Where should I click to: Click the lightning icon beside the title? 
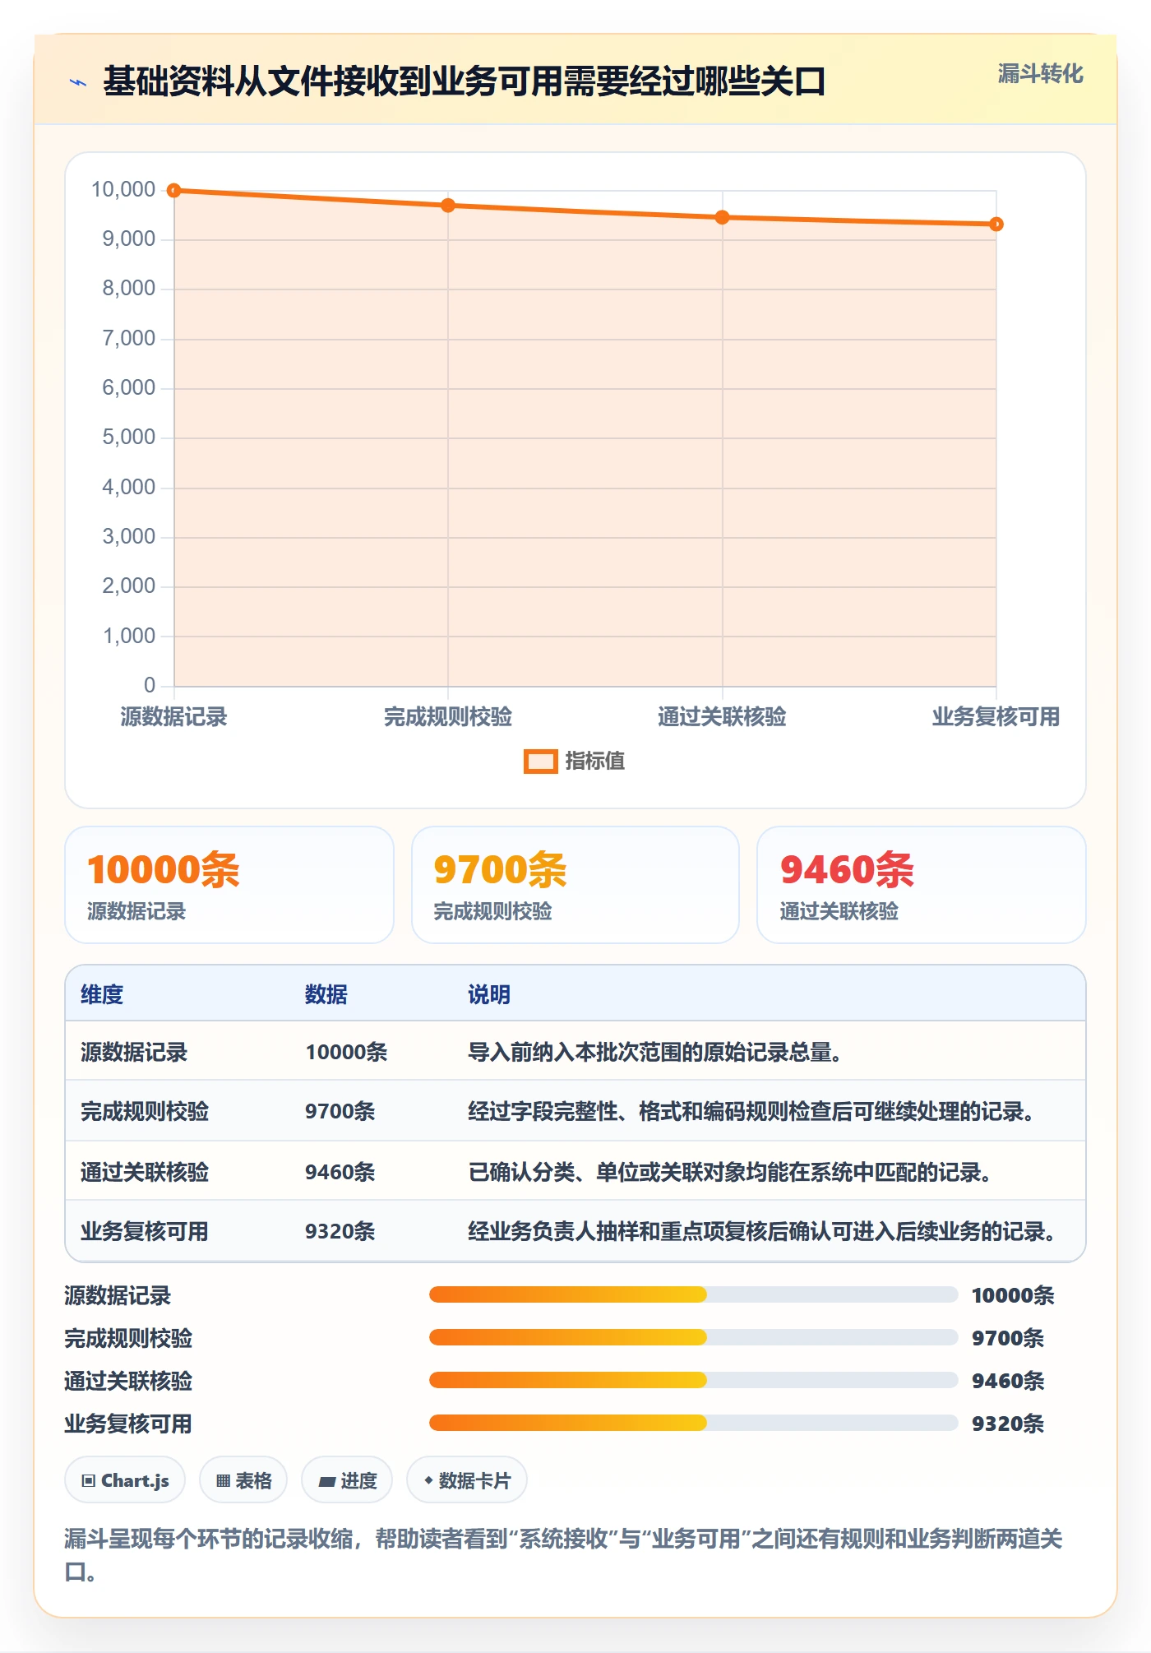click(78, 82)
